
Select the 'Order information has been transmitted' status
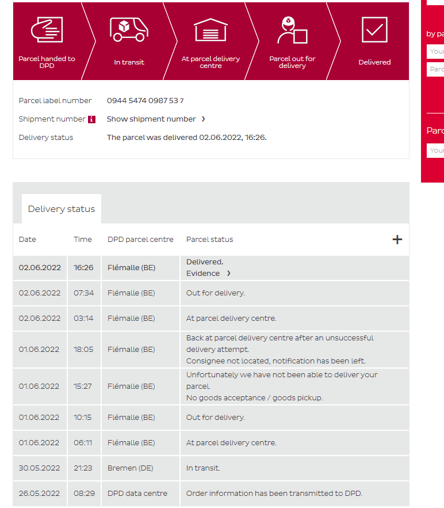[x=274, y=494]
